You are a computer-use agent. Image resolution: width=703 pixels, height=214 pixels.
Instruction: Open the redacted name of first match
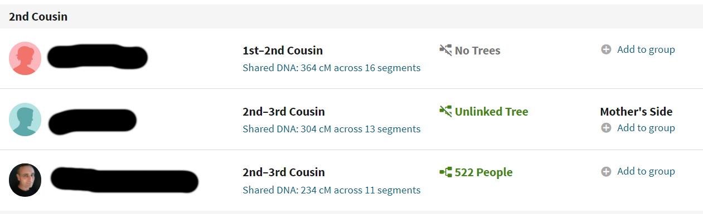pyautogui.click(x=98, y=57)
